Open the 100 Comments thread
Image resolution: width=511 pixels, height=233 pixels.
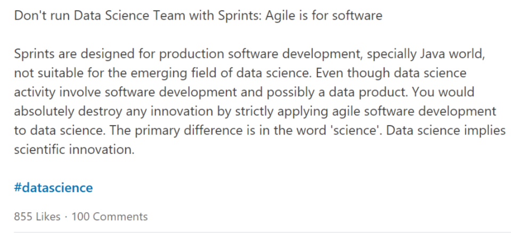point(110,217)
